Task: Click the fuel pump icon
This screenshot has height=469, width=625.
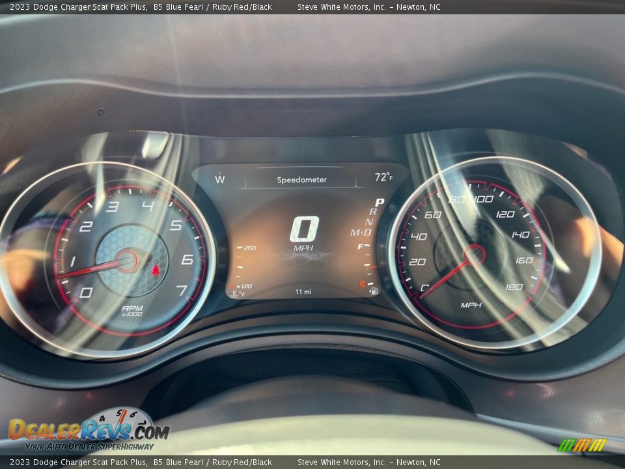Action: 374,291
